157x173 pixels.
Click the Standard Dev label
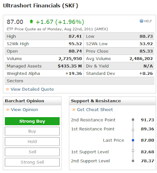[101, 74]
